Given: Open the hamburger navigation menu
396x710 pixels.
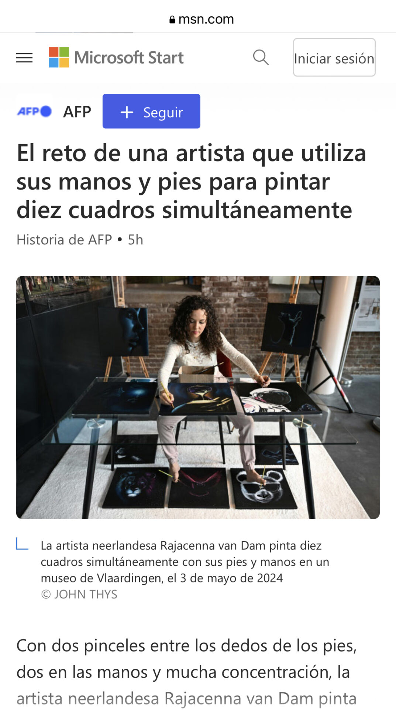Looking at the screenshot, I should click(x=24, y=58).
